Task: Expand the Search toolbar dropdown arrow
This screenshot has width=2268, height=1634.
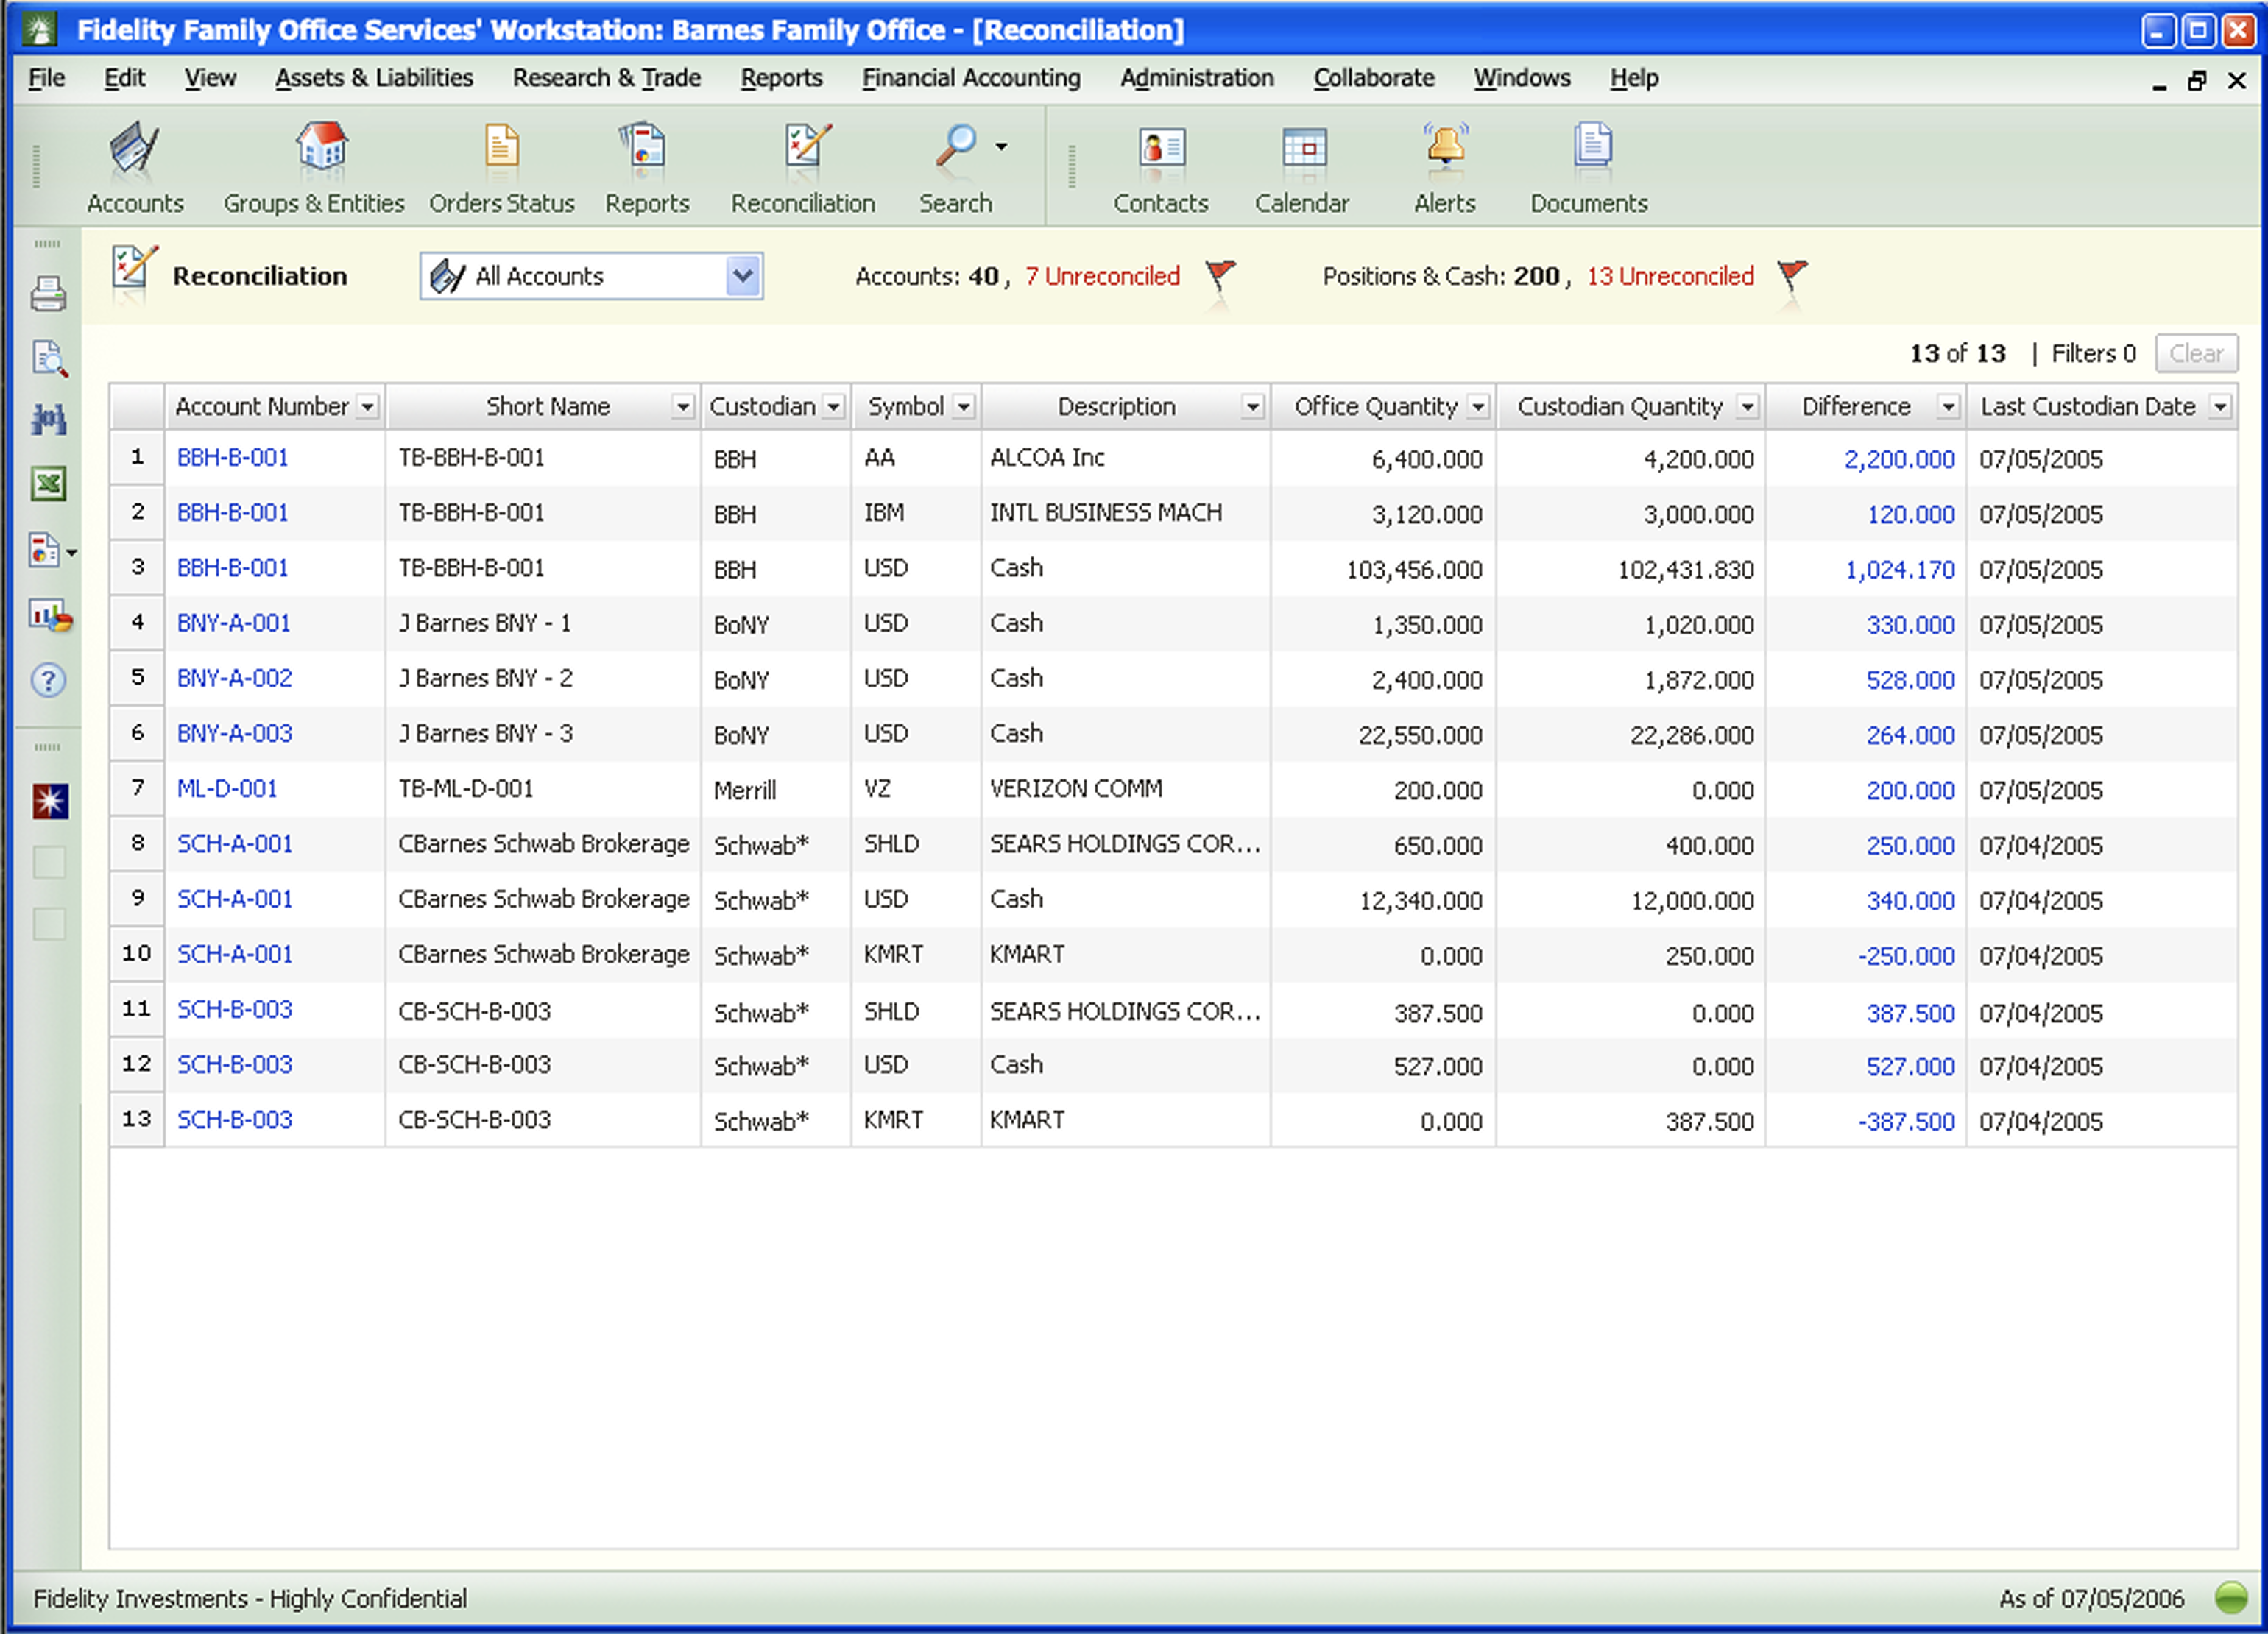Action: 1001,147
